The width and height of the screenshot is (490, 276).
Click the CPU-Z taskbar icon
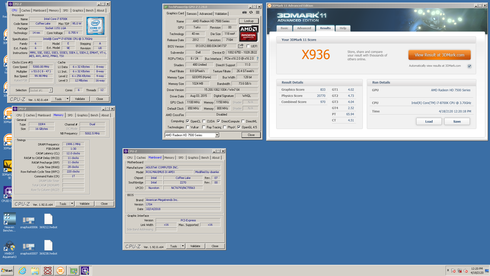tap(85, 270)
